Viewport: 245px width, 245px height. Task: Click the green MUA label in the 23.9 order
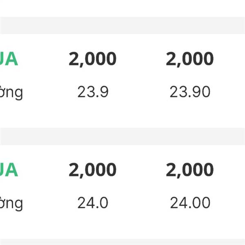coord(9,60)
